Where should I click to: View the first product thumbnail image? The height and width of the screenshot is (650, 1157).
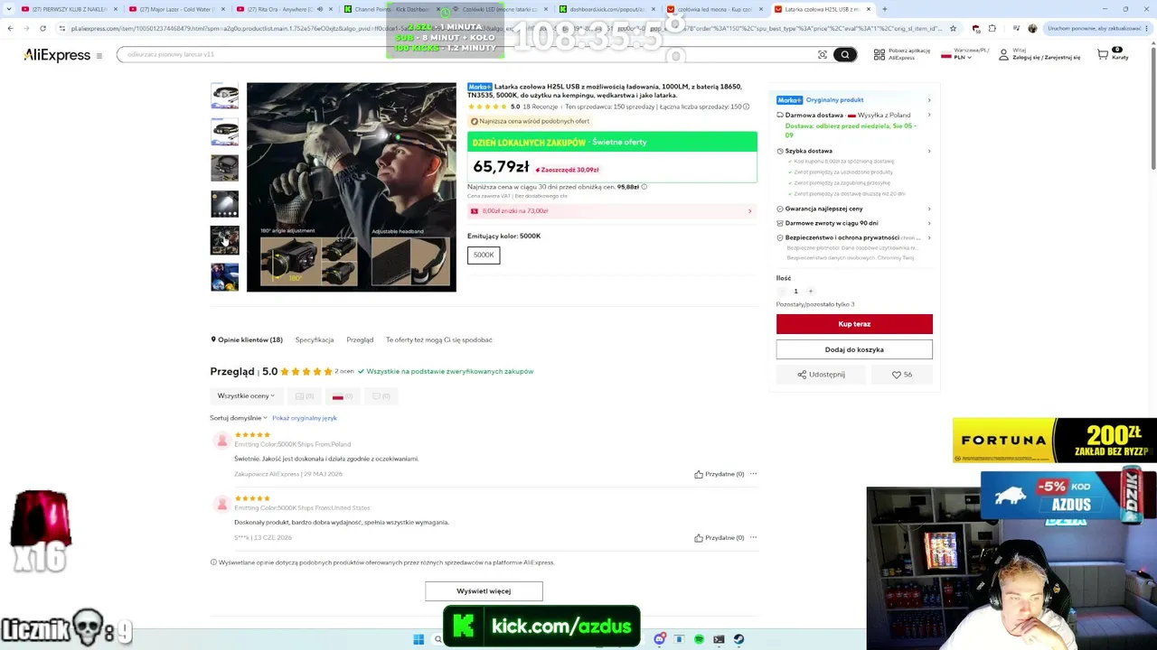(x=225, y=96)
